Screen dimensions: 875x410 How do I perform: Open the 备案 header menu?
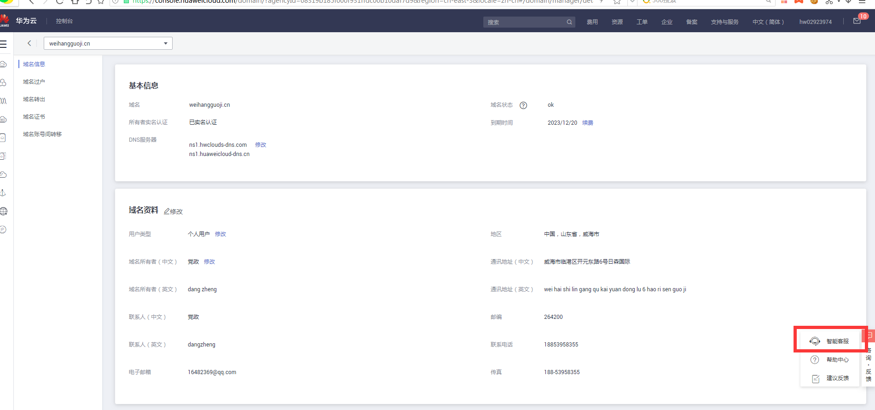[692, 22]
